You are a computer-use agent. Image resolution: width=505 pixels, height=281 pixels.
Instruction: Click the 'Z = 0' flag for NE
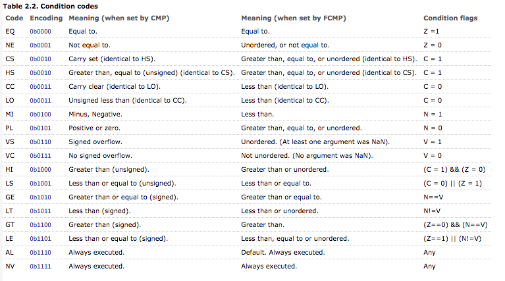click(433, 45)
